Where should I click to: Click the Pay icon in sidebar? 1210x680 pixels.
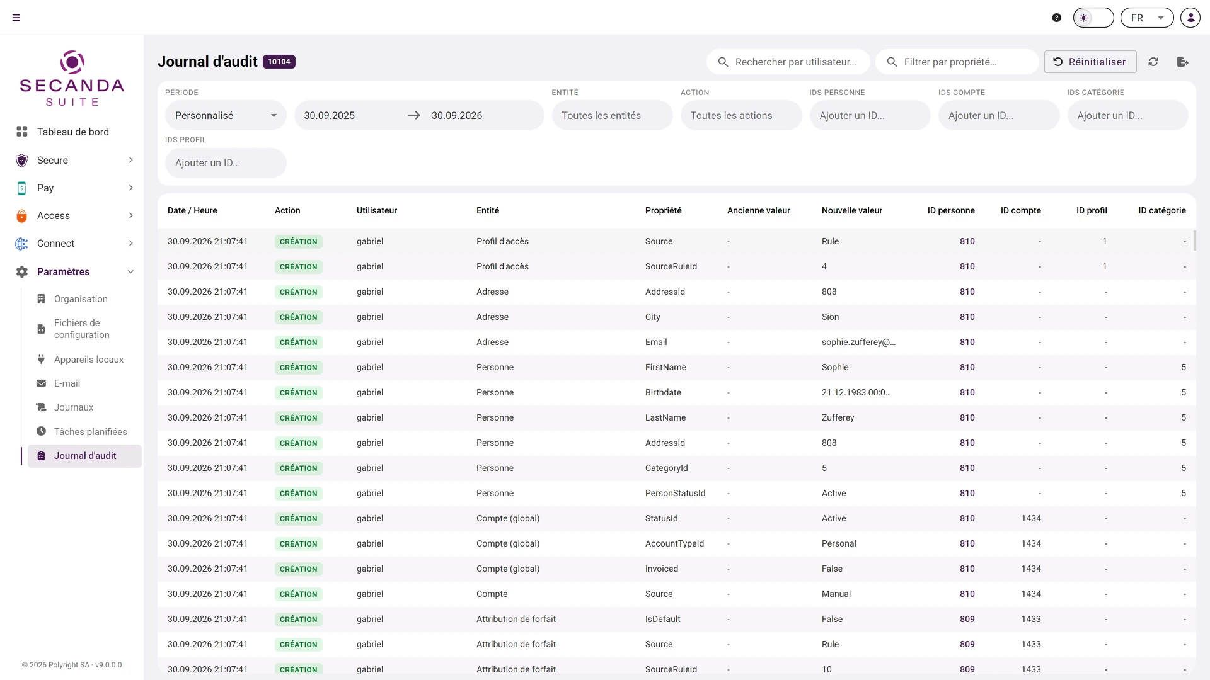(x=22, y=188)
